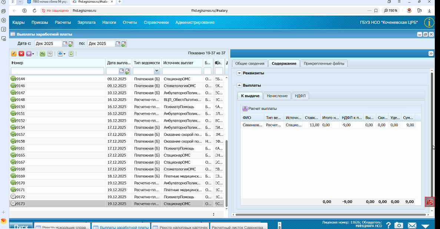Switch to 'Реестр исходящих справ...' taskbar window
This screenshot has height=229, width=440.
tap(62, 226)
